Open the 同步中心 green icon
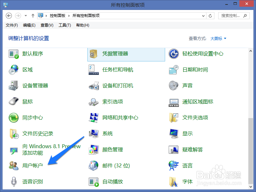Image resolution: width=256 pixels, height=192 pixels. coord(13,118)
